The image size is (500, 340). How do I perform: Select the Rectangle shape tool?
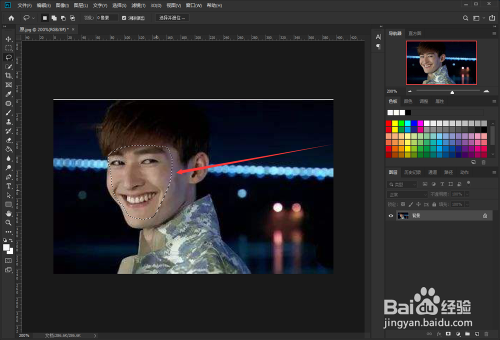pos(8,204)
